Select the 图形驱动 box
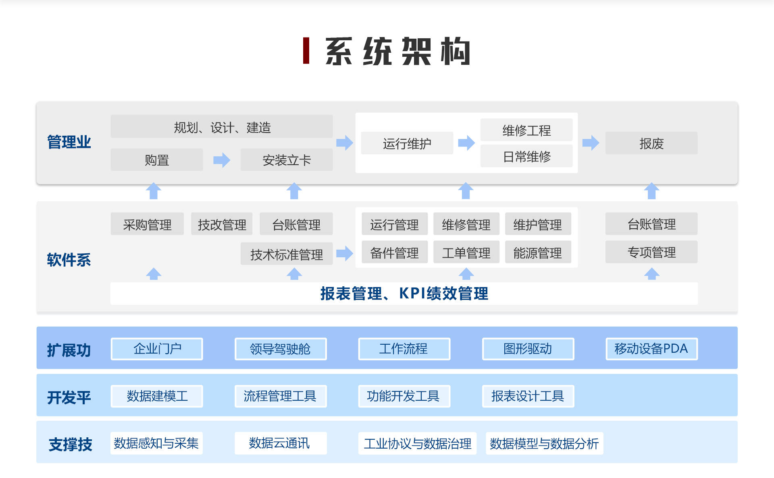 [x=528, y=349]
